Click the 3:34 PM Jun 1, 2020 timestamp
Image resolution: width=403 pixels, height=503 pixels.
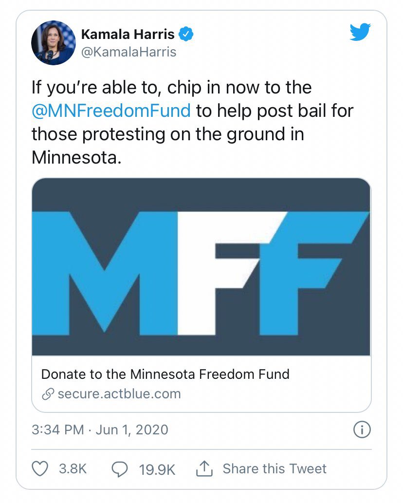coord(100,430)
